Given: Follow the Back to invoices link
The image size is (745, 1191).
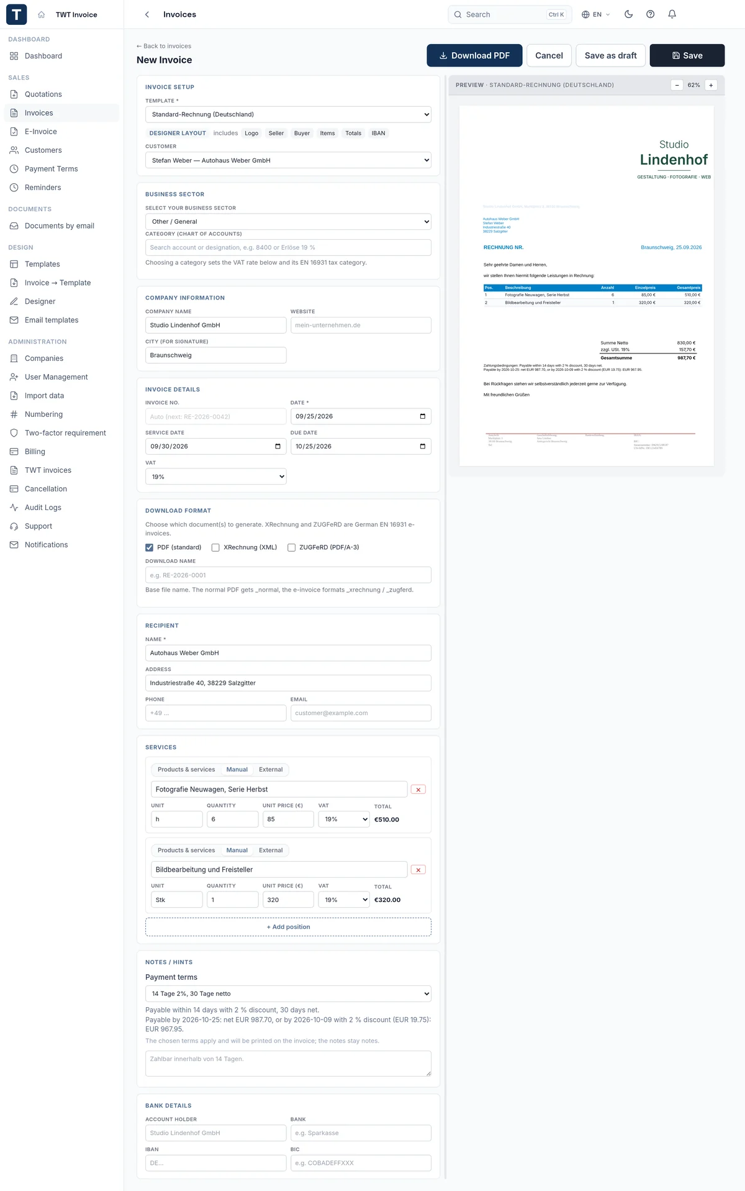Looking at the screenshot, I should [x=164, y=46].
